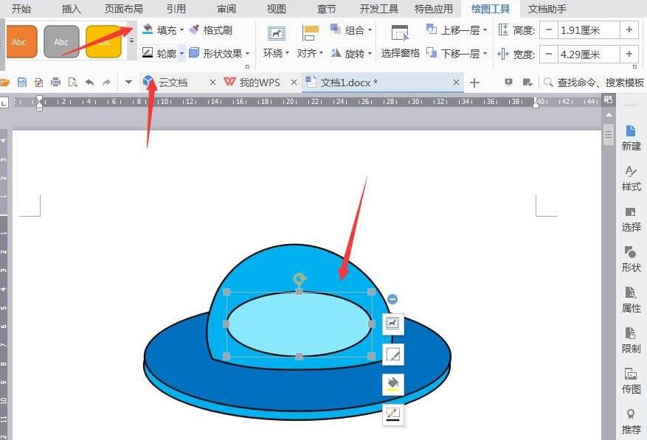This screenshot has height=440, width=647.
Task: Switch to 章节 tab
Action: point(326,9)
